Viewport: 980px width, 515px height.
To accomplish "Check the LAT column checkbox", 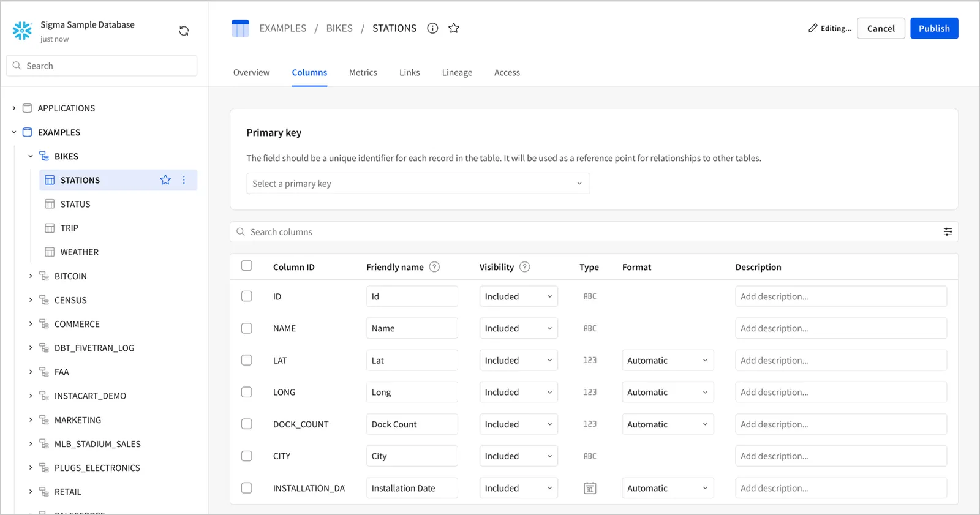I will 247,360.
